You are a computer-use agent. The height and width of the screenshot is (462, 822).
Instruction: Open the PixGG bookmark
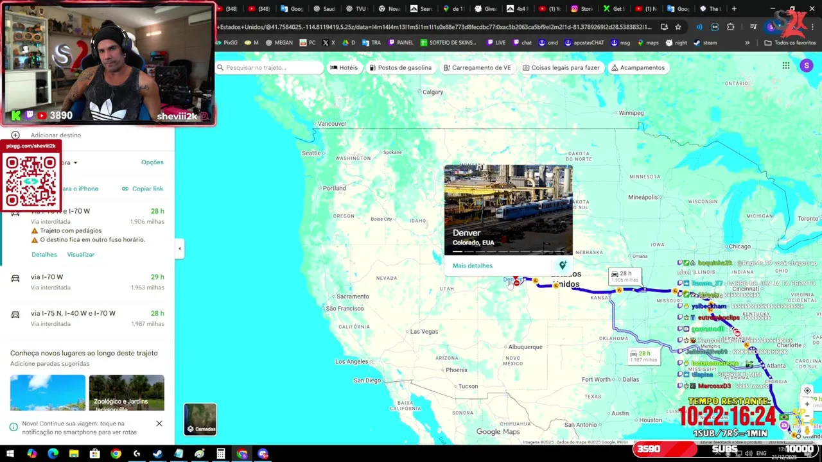(x=226, y=43)
